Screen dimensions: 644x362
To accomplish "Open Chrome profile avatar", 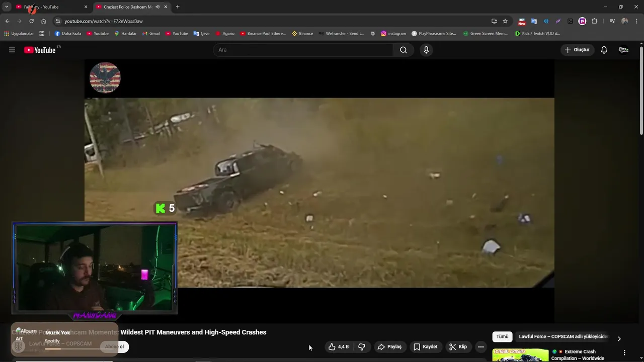I will pos(624,21).
